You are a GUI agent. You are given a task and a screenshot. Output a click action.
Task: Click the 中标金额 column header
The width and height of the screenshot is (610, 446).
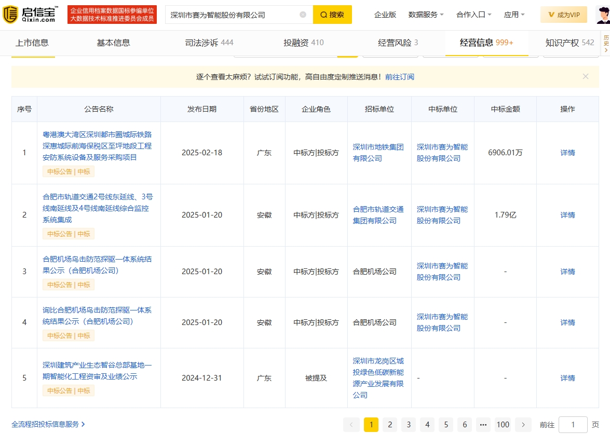(x=505, y=110)
